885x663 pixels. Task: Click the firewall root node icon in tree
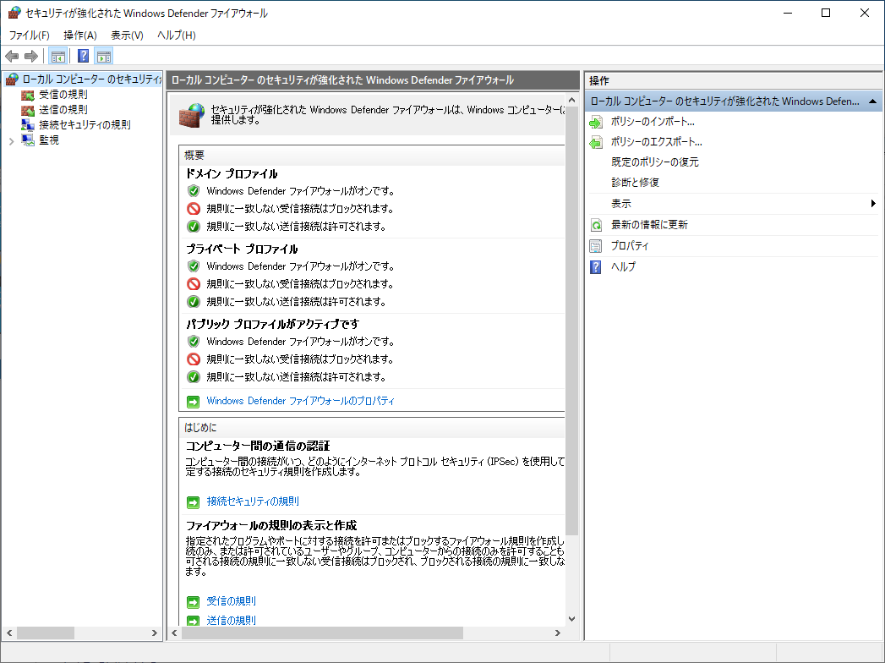(12, 79)
